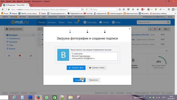Open the Облако tab

104,22
